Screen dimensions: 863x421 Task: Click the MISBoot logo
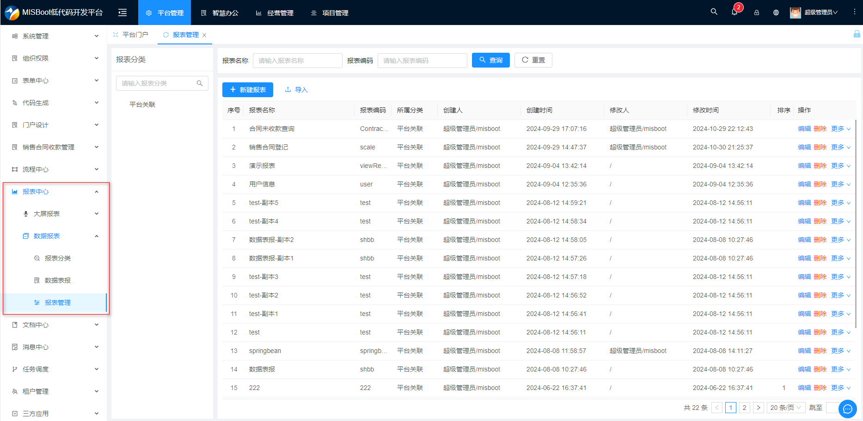pyautogui.click(x=12, y=12)
